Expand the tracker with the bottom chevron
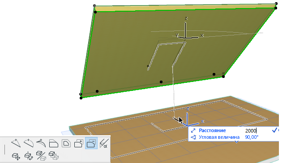 coord(236,142)
